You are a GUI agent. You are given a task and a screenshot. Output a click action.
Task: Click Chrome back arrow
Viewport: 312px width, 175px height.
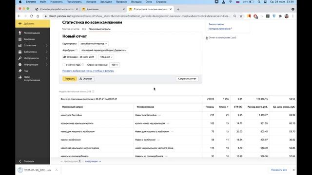pos(19,16)
